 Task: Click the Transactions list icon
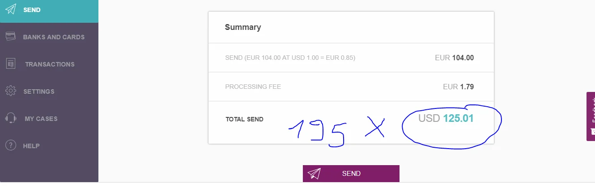point(11,64)
